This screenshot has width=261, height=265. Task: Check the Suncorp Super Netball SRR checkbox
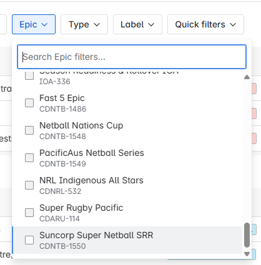(x=29, y=240)
